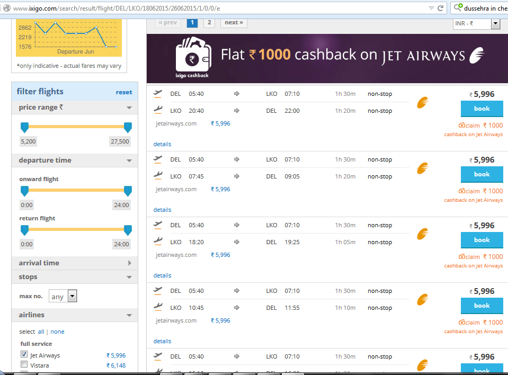This screenshot has width=508, height=375.
Task: Click the arrow icon between LKO 10:45 and DEL 11:55
Action: (236, 308)
